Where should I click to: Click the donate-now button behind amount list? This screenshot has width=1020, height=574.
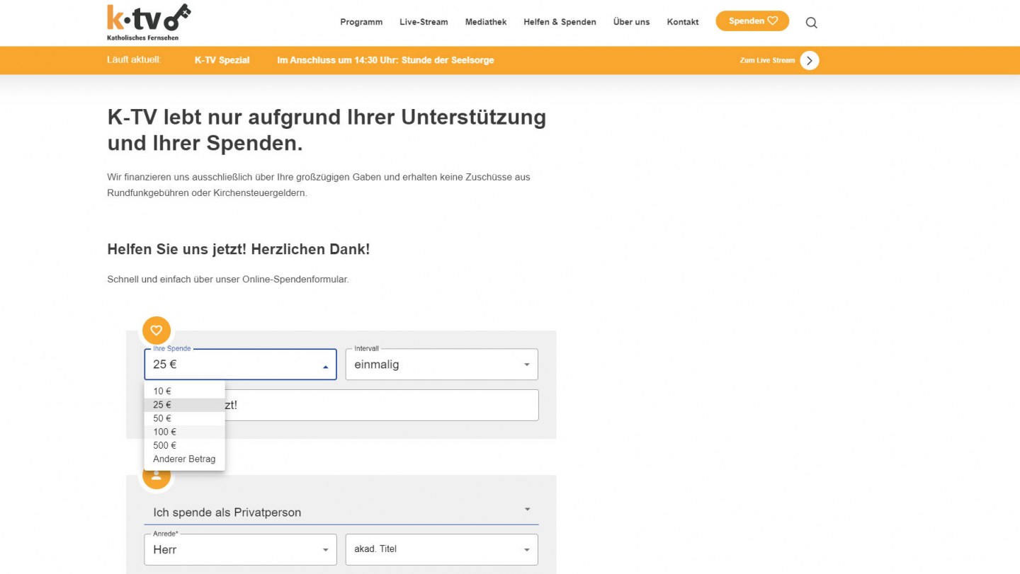click(x=382, y=405)
